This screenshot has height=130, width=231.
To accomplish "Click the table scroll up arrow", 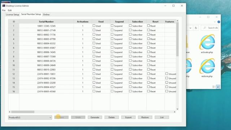I will (177, 21).
